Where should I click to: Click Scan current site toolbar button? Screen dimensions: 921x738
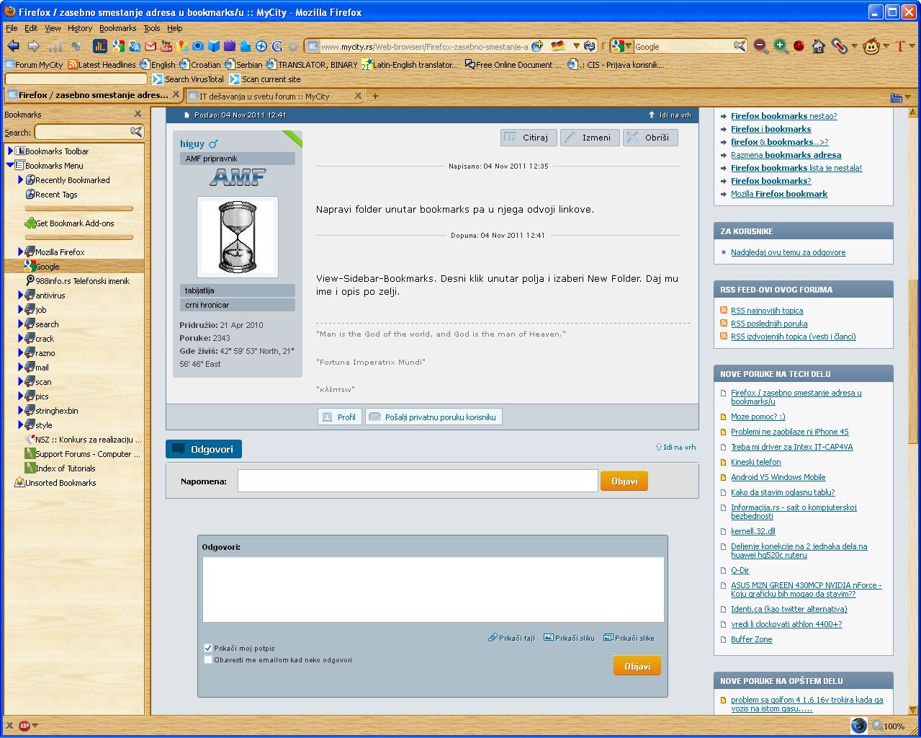point(265,79)
